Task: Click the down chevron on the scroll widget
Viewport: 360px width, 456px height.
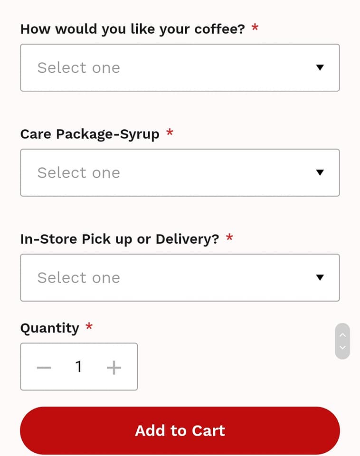Action: pyautogui.click(x=342, y=348)
